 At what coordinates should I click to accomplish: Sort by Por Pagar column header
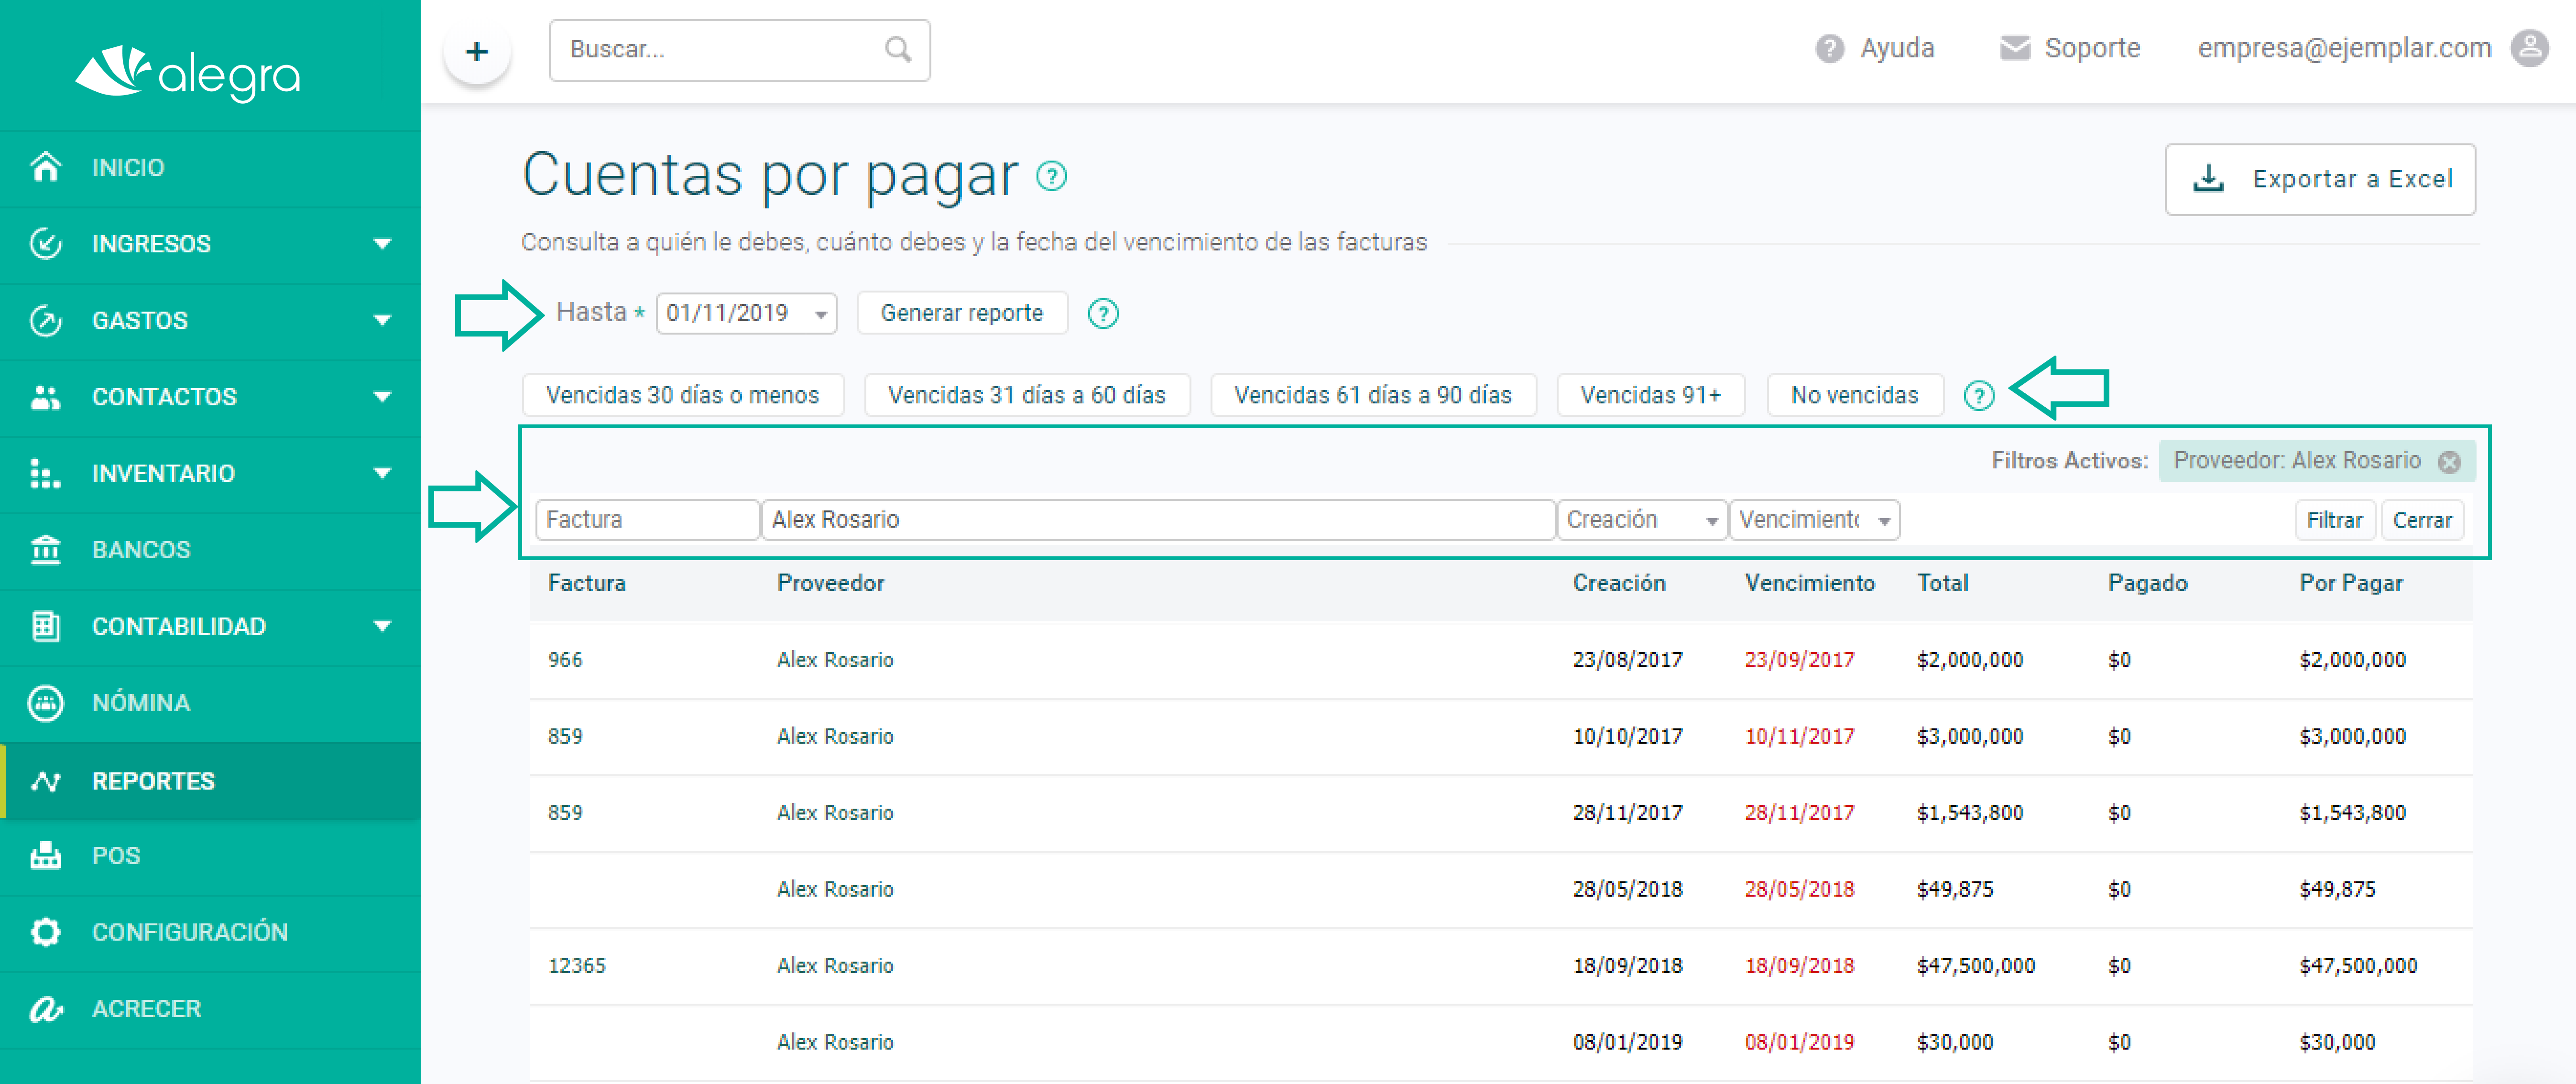tap(2350, 583)
